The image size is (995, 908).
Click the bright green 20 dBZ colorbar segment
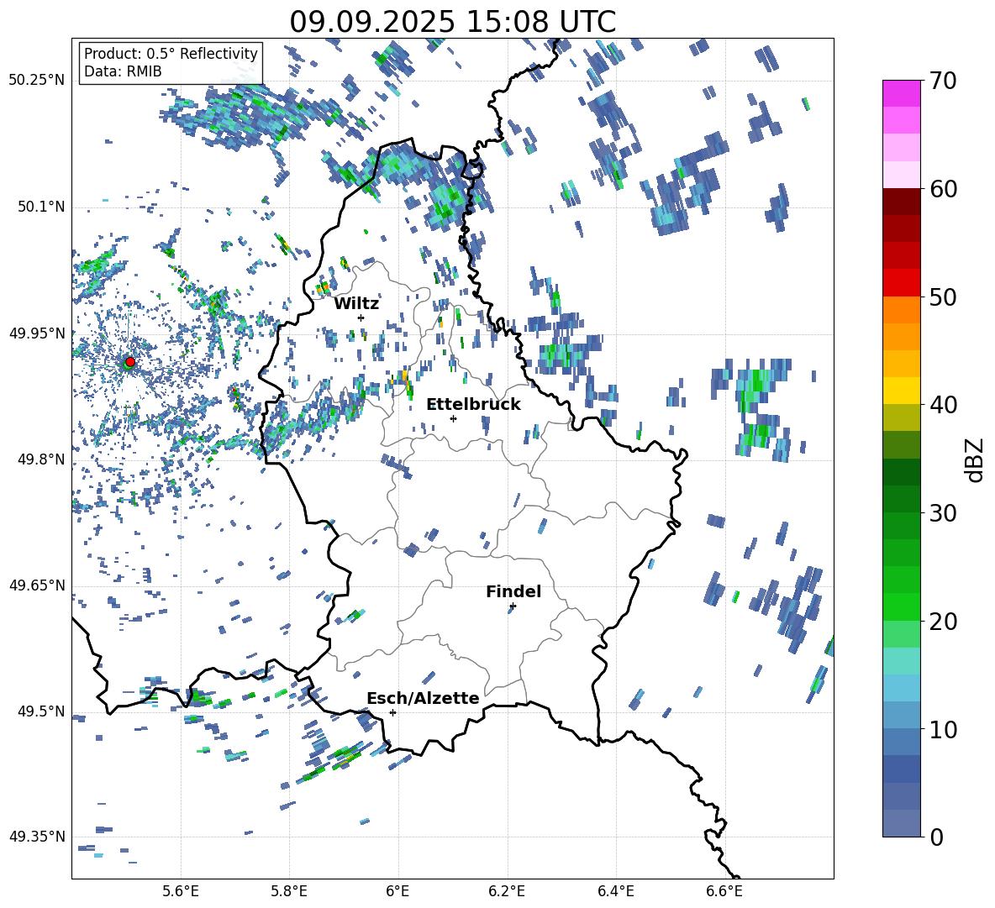click(901, 606)
